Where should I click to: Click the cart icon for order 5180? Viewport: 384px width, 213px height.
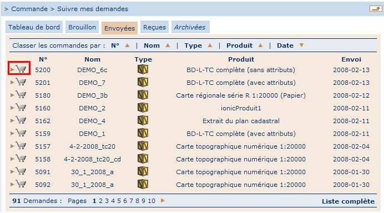click(21, 94)
